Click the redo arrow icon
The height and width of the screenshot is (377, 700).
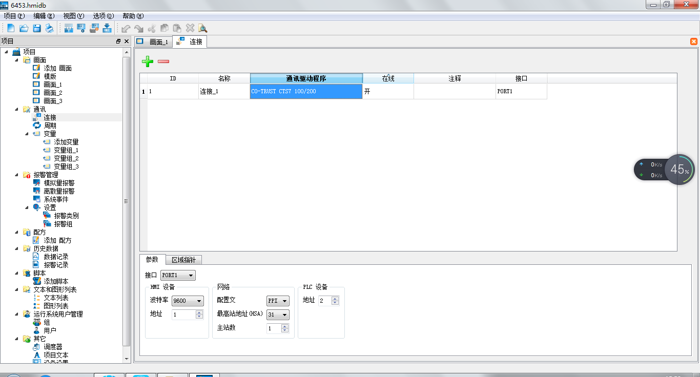pyautogui.click(x=139, y=29)
